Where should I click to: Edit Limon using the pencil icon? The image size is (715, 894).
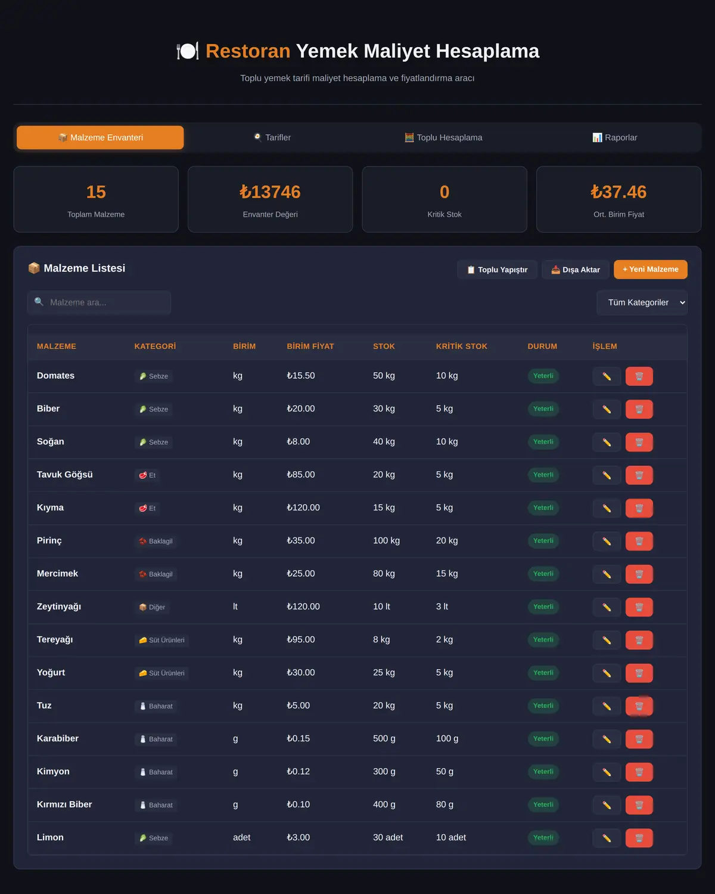[x=607, y=839]
